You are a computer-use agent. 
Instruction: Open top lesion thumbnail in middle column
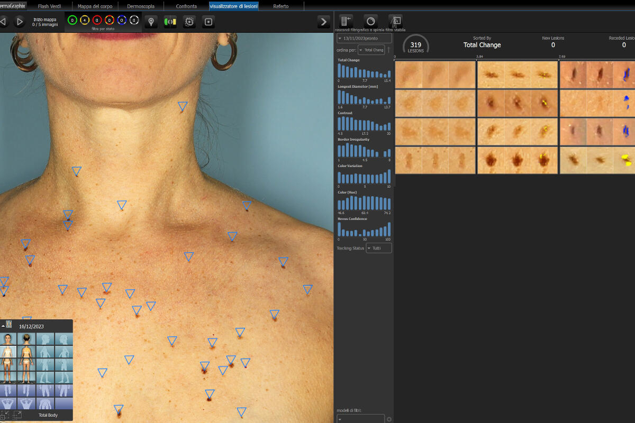pyautogui.click(x=518, y=75)
